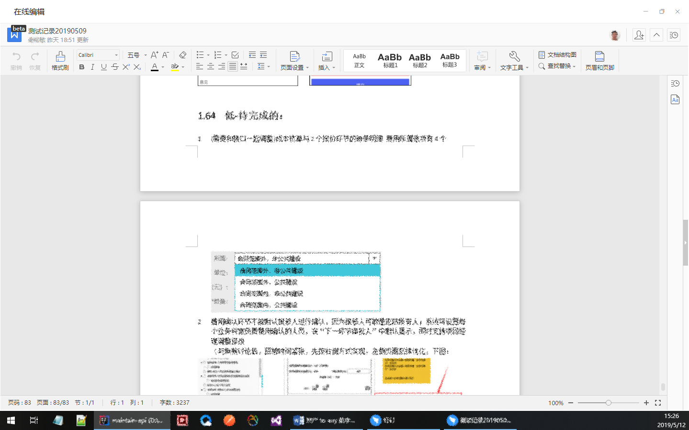
Task: Apply the black font color swatch
Action: [x=155, y=67]
